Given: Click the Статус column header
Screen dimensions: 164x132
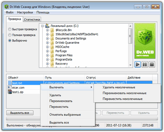Looking at the screenshot, I should (x=105, y=77).
